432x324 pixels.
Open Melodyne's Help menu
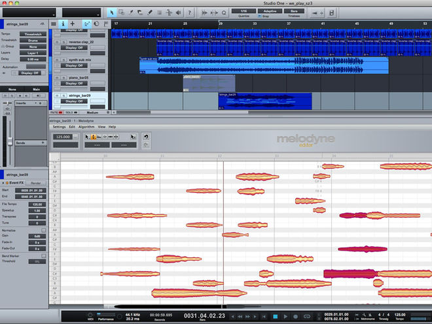(x=112, y=127)
